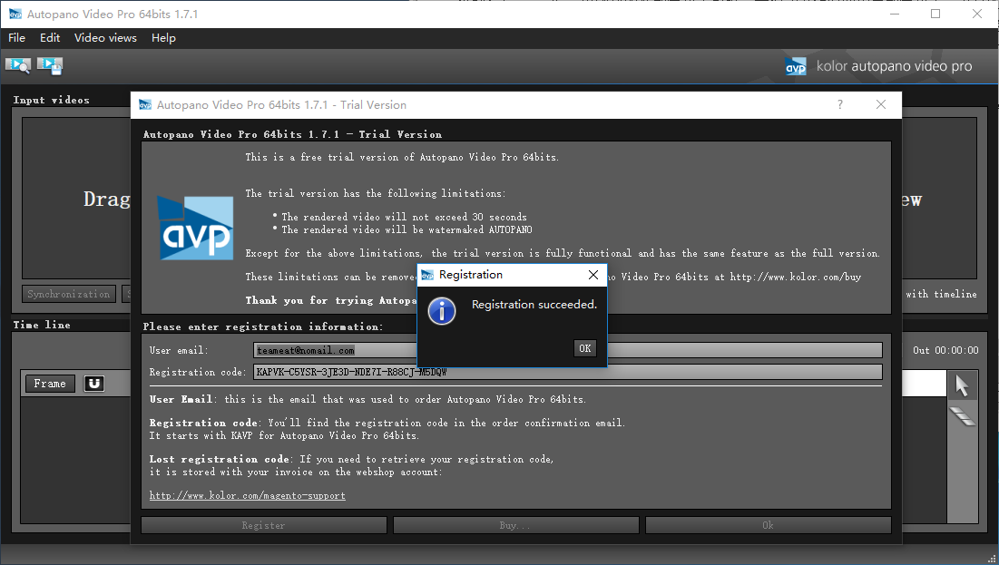
Task: Click OK in the Registration succeeded popup
Action: tap(585, 348)
